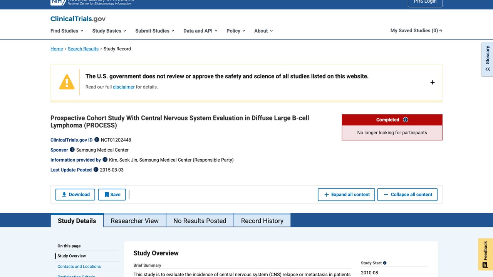The height and width of the screenshot is (277, 493).
Task: Click info icon next to Last Update Posted
Action: point(96,170)
